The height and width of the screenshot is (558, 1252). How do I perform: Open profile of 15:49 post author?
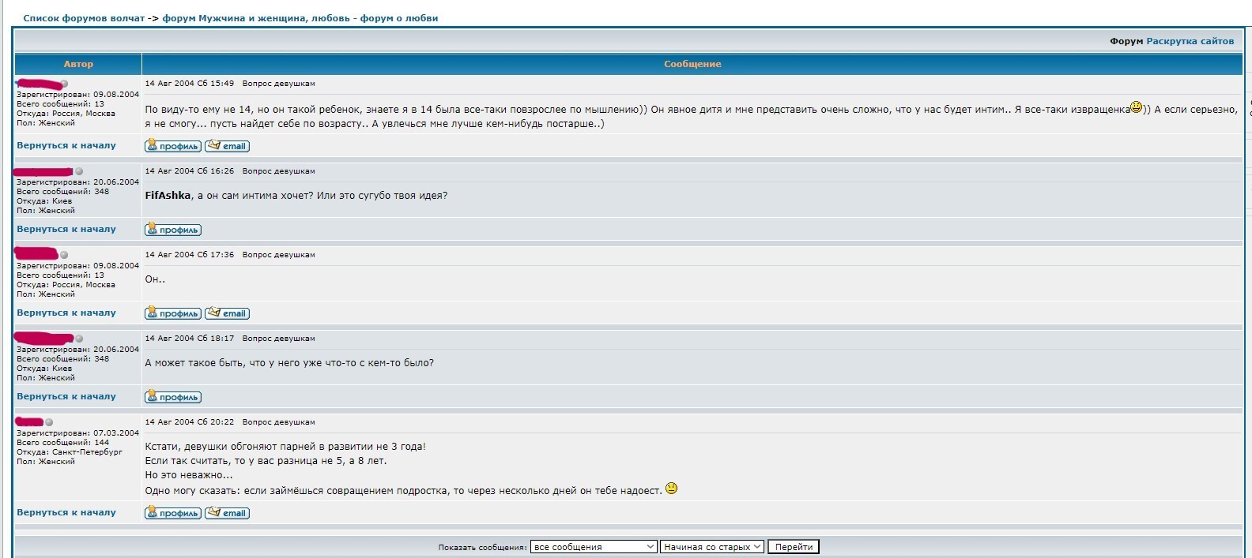(x=173, y=146)
